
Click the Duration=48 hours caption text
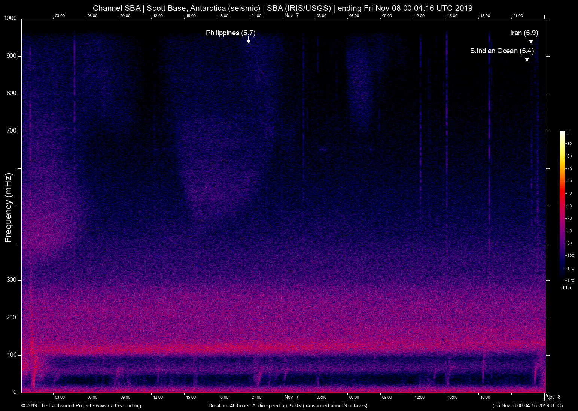[x=288, y=406]
